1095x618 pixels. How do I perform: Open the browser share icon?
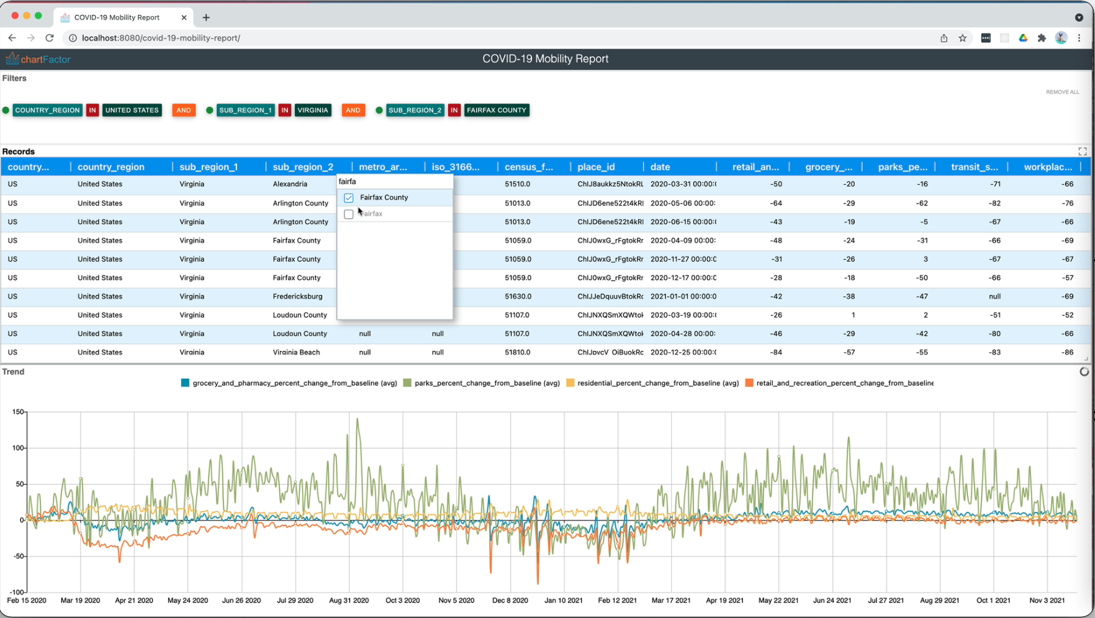(x=944, y=38)
